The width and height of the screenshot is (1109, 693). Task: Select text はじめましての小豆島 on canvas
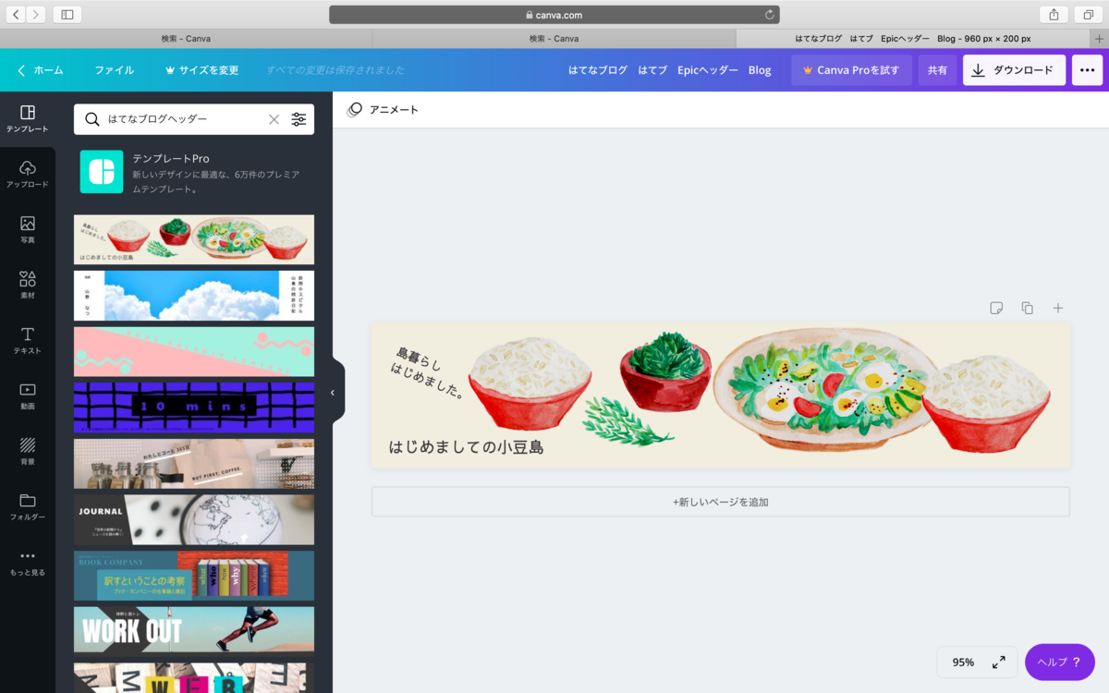pos(466,447)
